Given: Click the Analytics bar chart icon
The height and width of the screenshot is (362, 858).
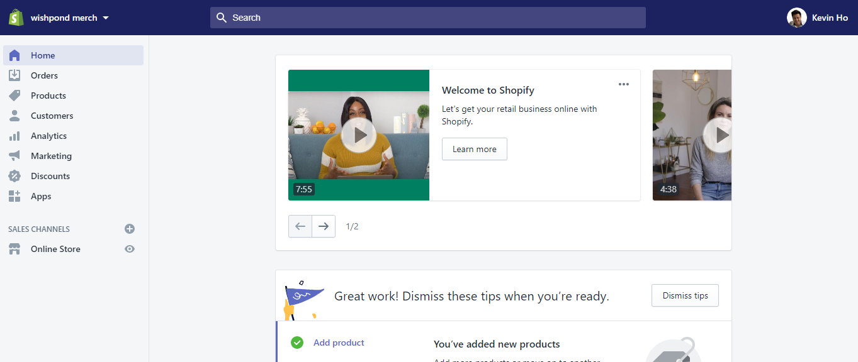Looking at the screenshot, I should tap(14, 136).
